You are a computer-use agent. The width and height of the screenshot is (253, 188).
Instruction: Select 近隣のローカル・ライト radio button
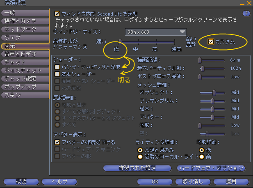140,157
